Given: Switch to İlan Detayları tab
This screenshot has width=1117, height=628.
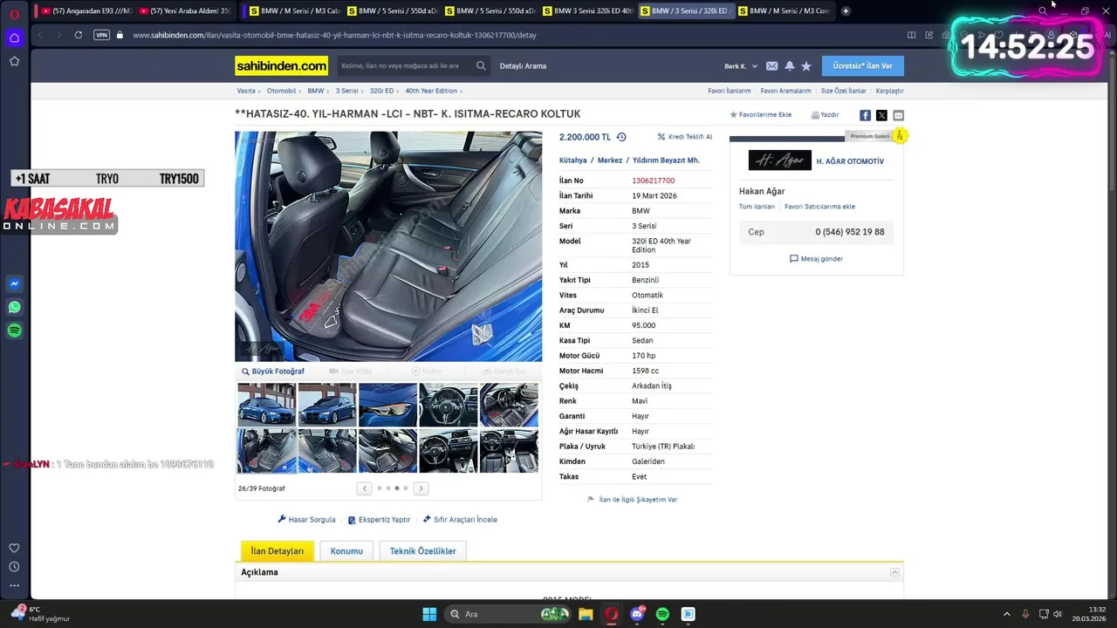Looking at the screenshot, I should [x=278, y=551].
